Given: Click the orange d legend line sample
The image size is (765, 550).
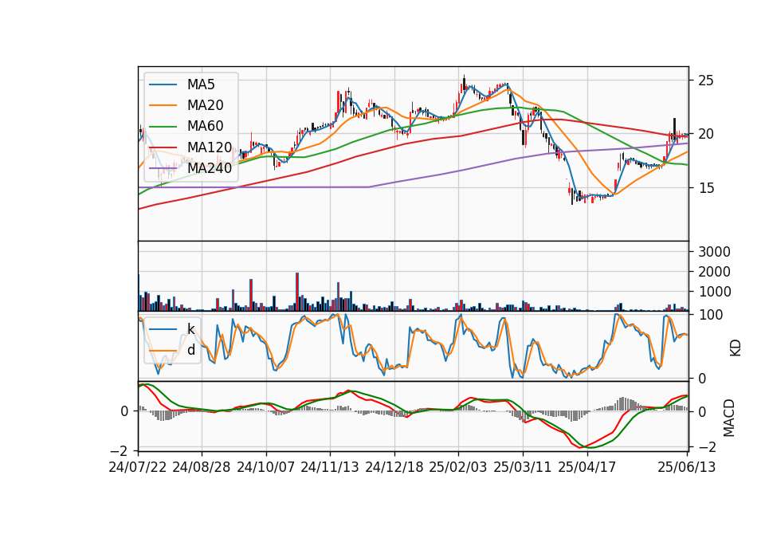Looking at the screenshot, I should [163, 351].
